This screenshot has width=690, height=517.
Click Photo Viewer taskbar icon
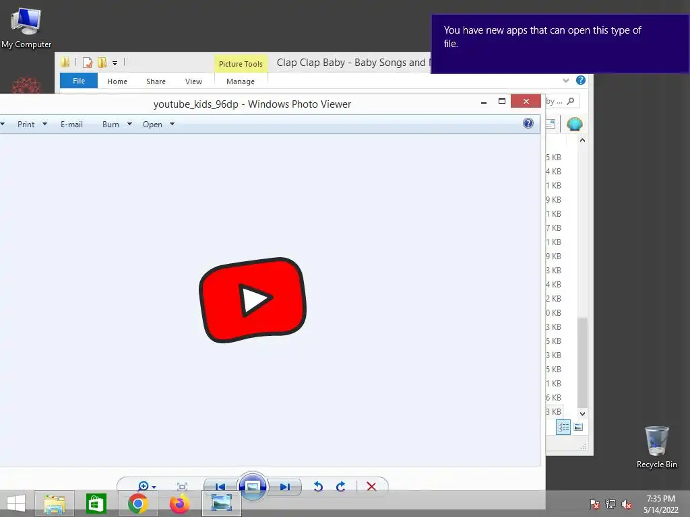point(221,504)
